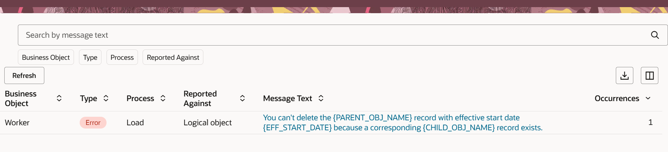668x152 pixels.
Task: Open the Business Object filter chip
Action: [x=46, y=57]
